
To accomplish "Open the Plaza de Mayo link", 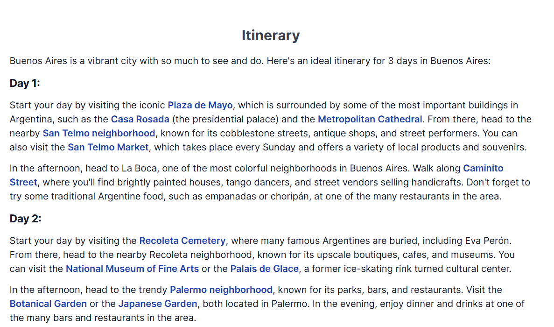I will tap(200, 106).
